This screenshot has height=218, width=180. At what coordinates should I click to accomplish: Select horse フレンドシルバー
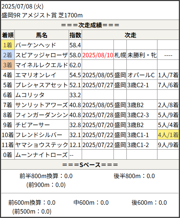[39, 135]
